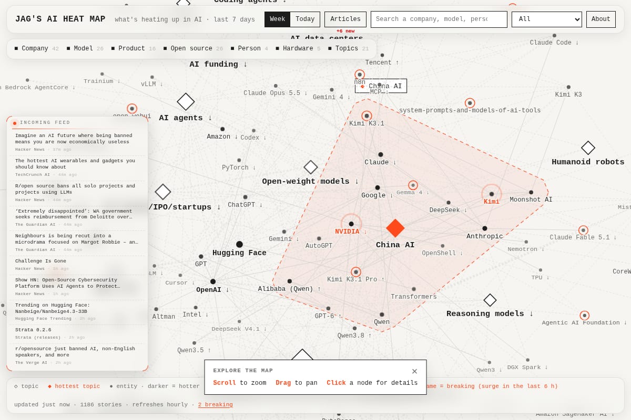Open the Strata 0.2.6 feed item

[x=77, y=333]
